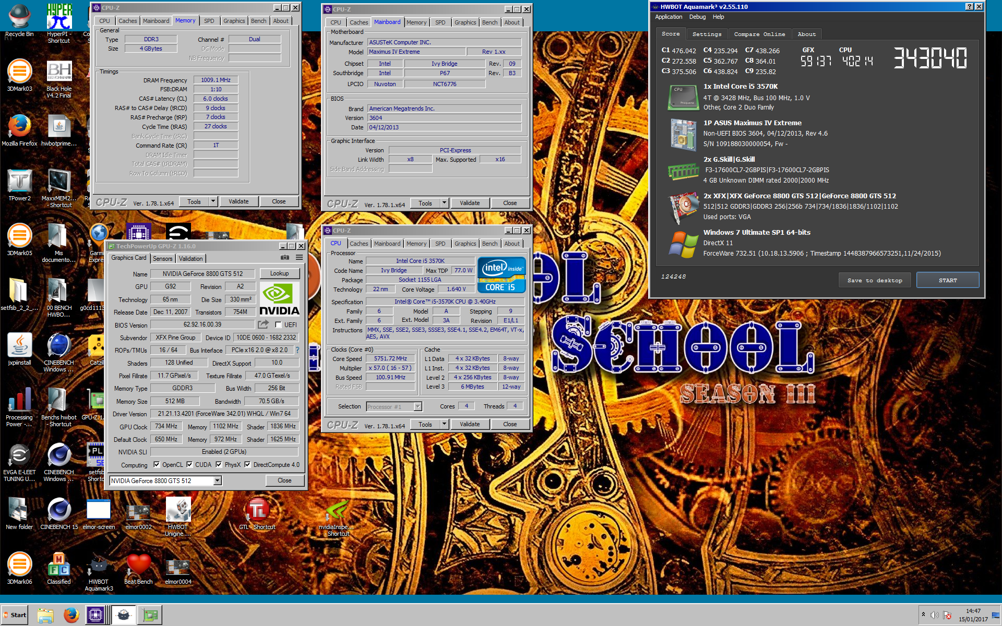Screen dimensions: 1002x626
Task: Show hidden tray icons arrow
Action: click(923, 615)
